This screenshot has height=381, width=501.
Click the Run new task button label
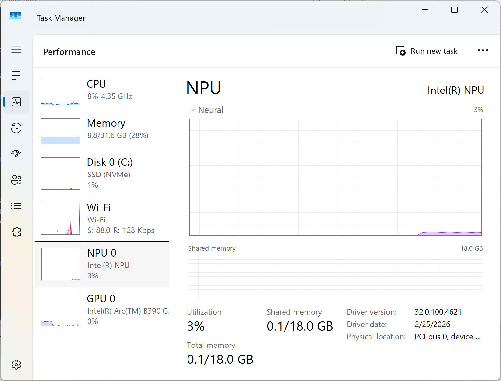[434, 51]
